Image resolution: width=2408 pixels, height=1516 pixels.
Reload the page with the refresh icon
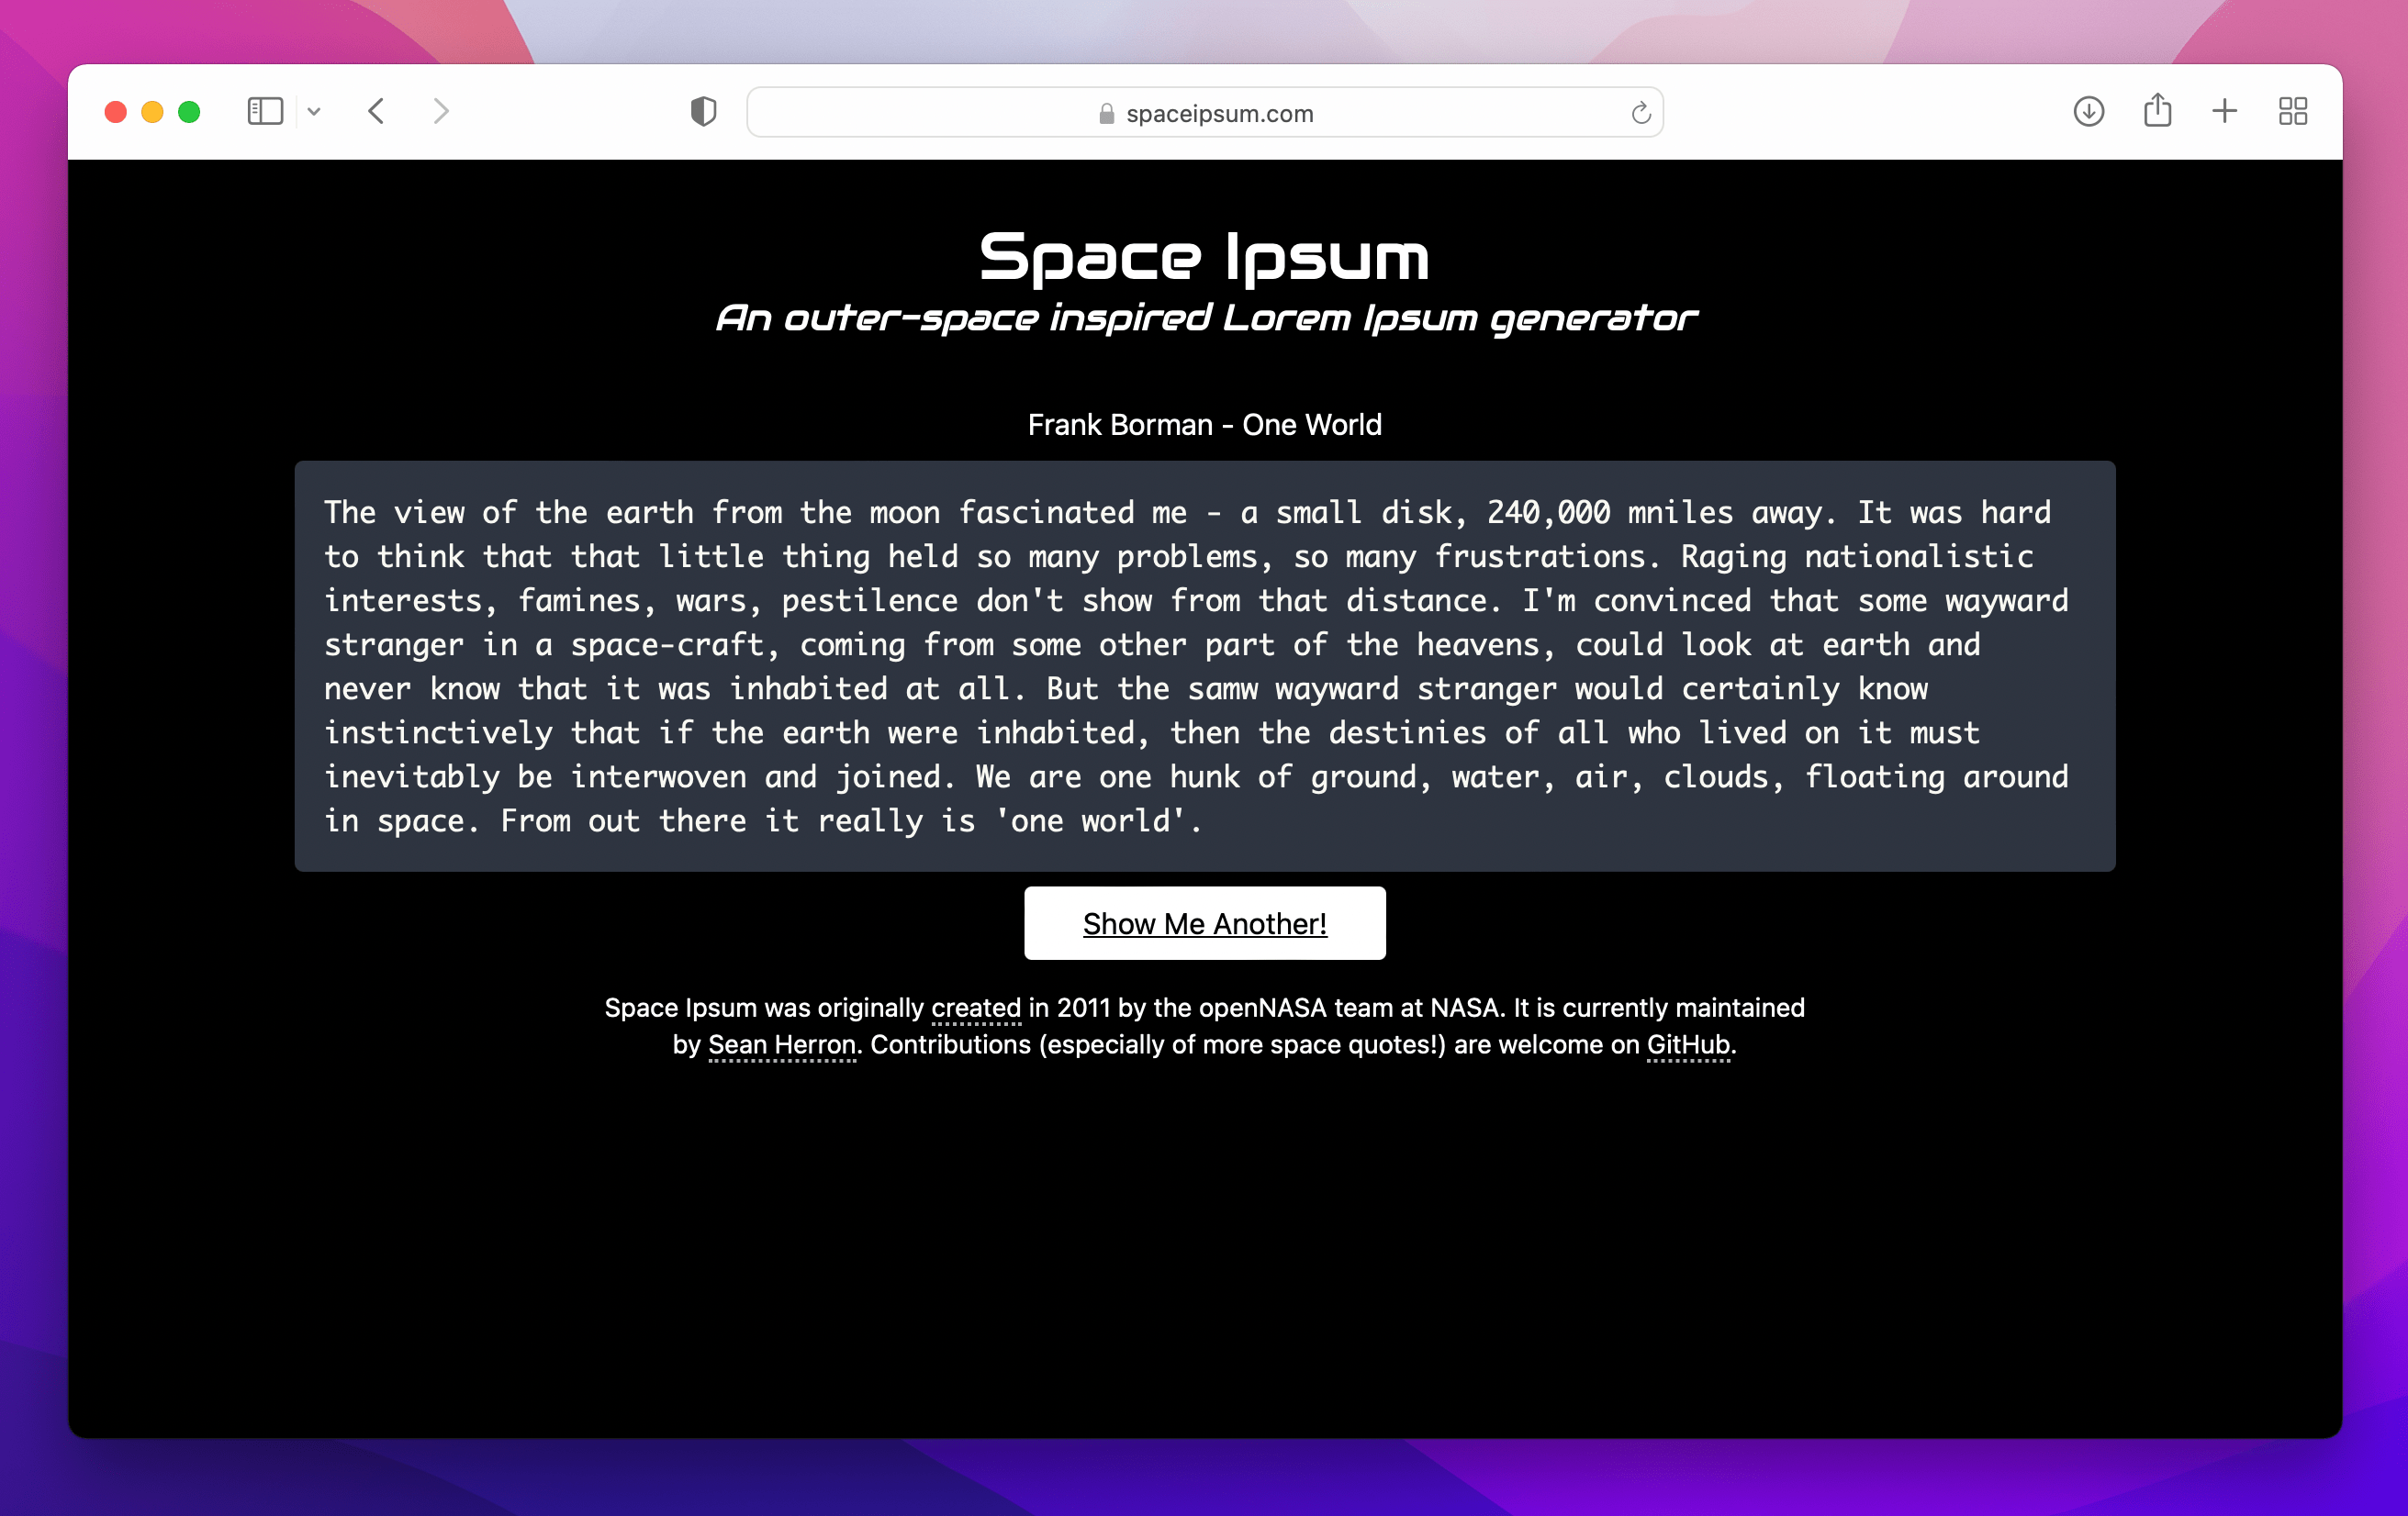1640,113
